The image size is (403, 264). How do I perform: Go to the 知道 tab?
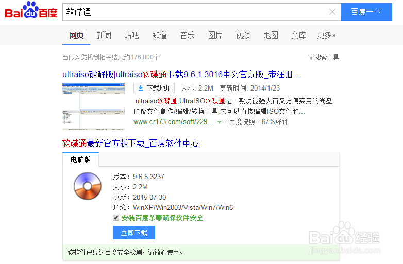(x=159, y=35)
